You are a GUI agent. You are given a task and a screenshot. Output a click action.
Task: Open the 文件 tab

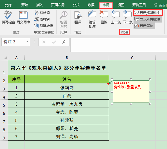8,5
